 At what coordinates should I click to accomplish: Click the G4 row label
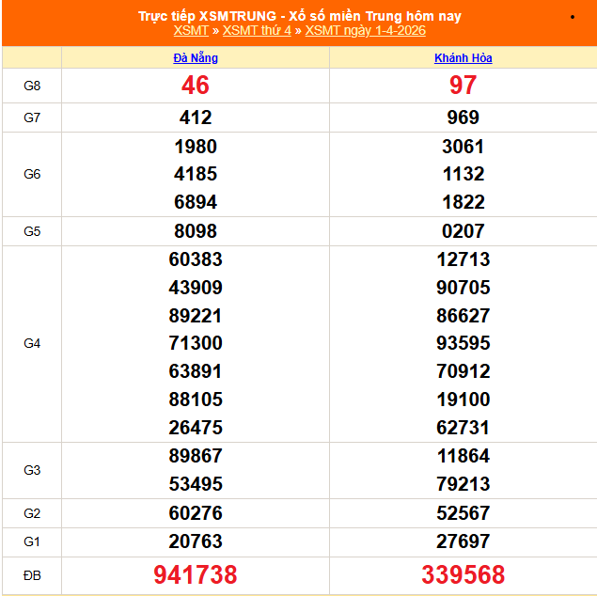32,343
